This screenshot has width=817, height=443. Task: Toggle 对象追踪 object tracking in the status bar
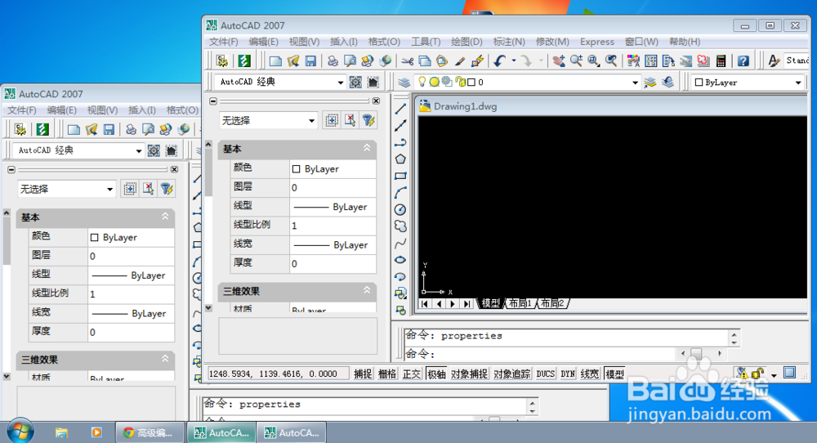pos(512,374)
